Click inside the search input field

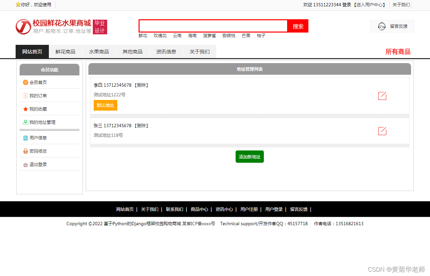[213, 26]
